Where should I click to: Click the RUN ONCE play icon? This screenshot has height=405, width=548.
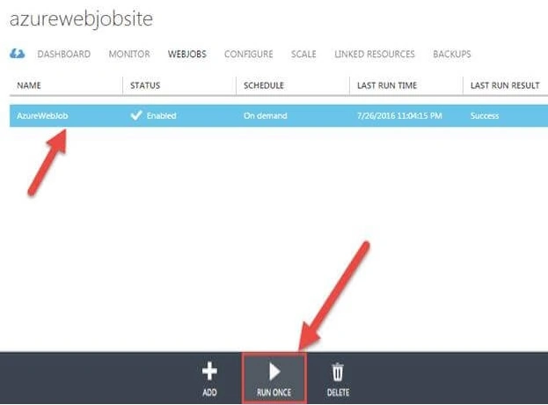point(274,372)
